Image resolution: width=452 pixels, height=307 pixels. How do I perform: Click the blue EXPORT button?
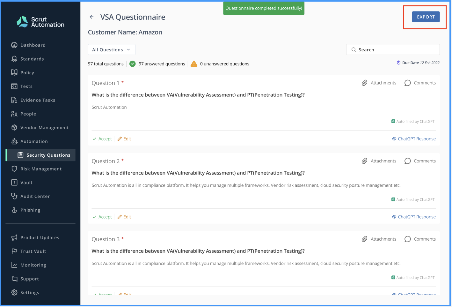(426, 17)
